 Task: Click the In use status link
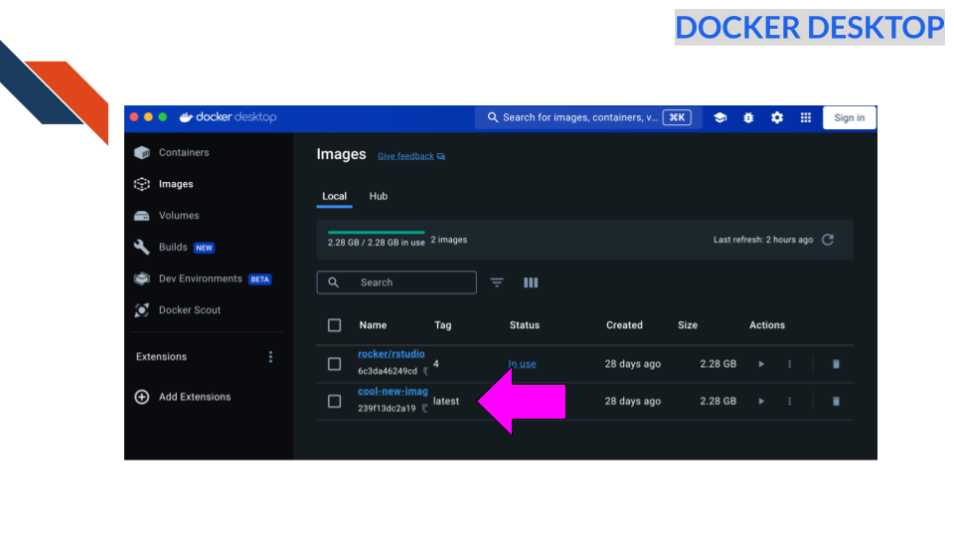(x=523, y=364)
